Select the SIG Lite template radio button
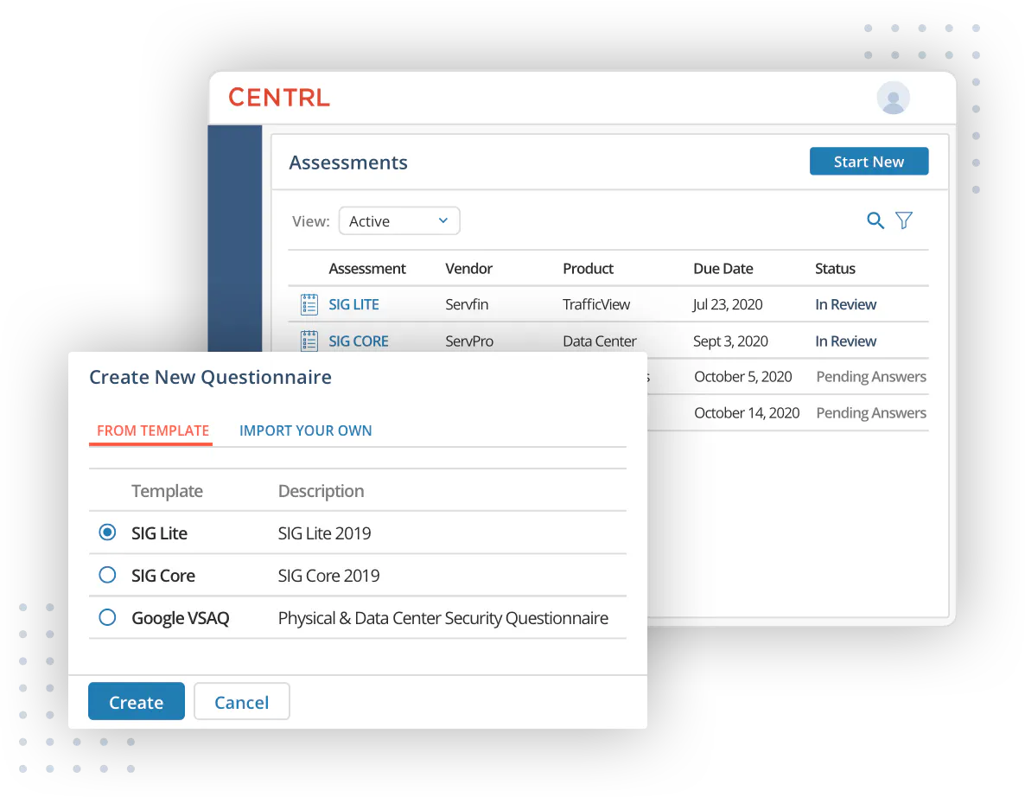 [x=107, y=532]
